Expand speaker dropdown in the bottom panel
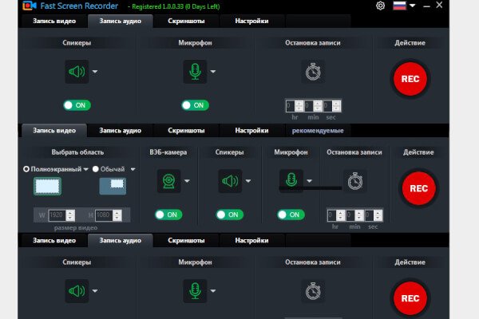 [95, 291]
